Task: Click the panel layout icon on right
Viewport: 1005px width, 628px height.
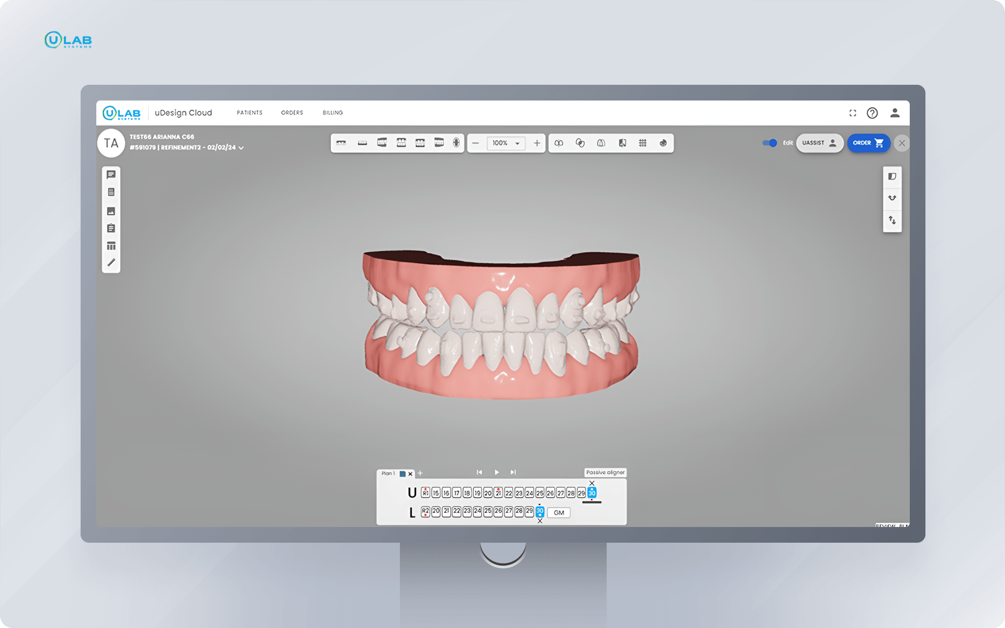Action: tap(892, 177)
